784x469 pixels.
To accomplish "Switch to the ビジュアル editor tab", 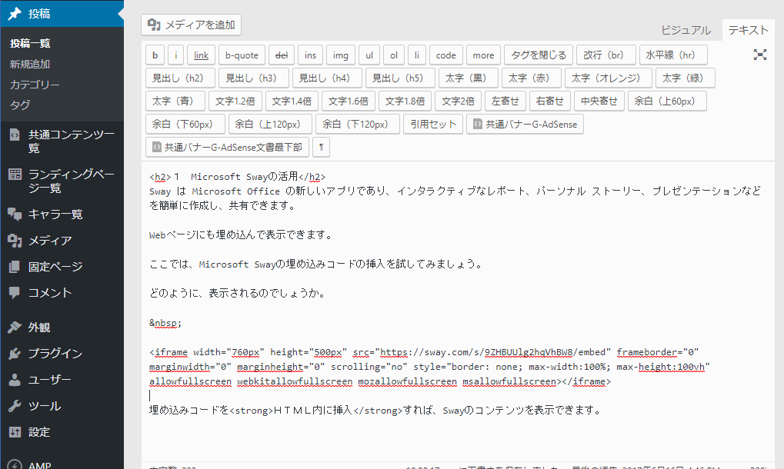I will click(x=686, y=31).
